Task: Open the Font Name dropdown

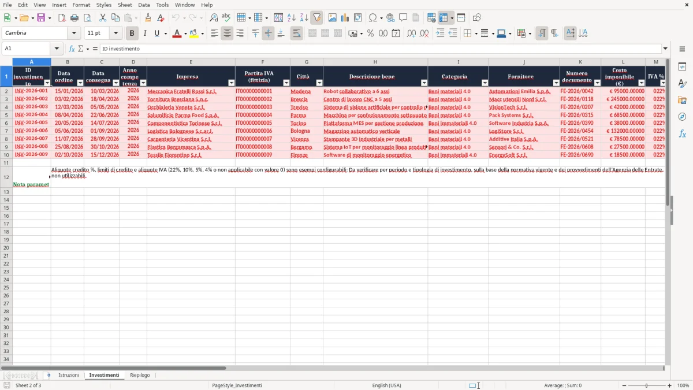Action: click(x=74, y=34)
